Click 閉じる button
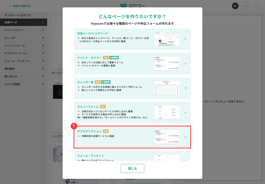This screenshot has height=184, width=265. click(132, 168)
